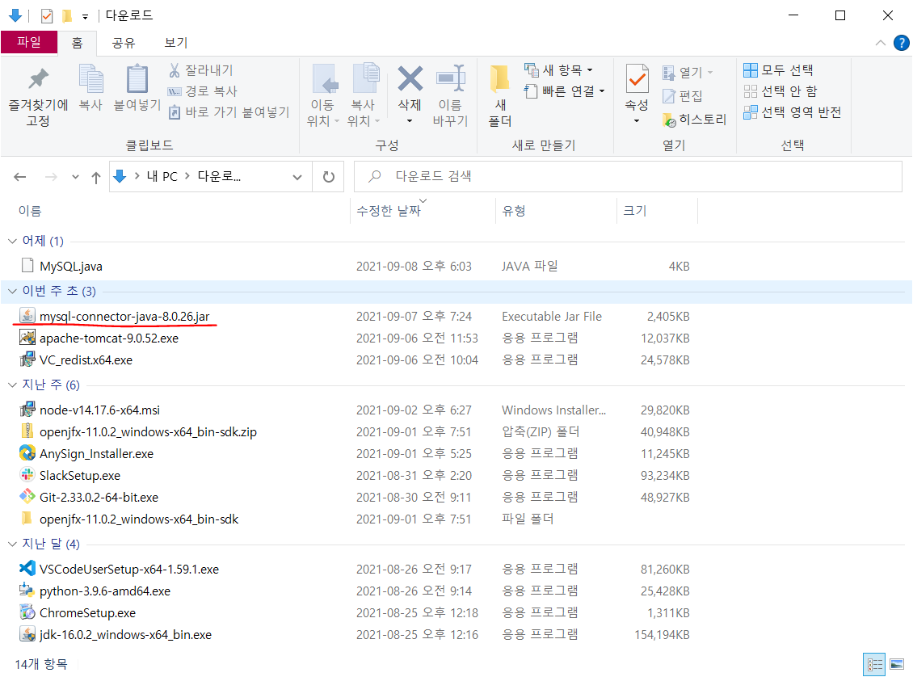Click 편집 (Edit) in the ribbon

point(683,96)
